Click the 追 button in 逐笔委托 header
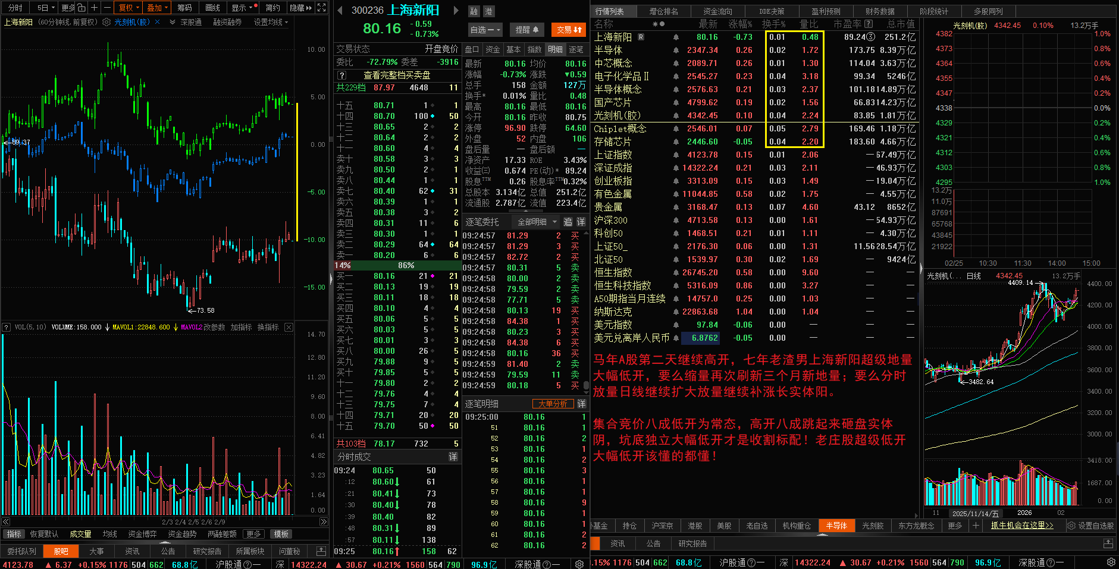The width and height of the screenshot is (1119, 569). click(568, 222)
